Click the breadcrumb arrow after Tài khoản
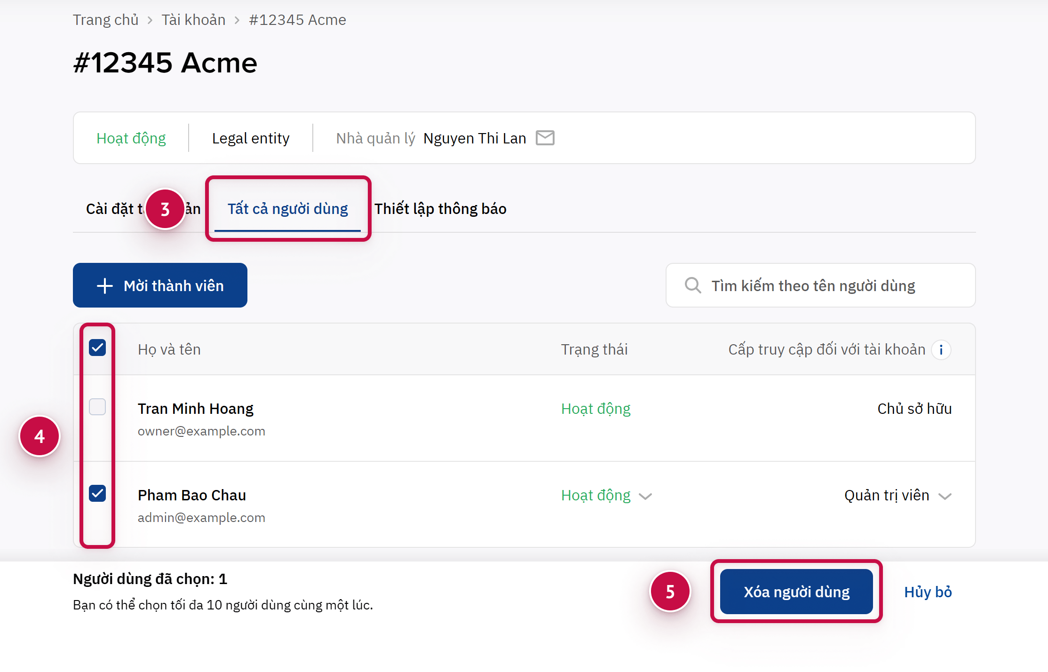The width and height of the screenshot is (1048, 672). point(237,20)
